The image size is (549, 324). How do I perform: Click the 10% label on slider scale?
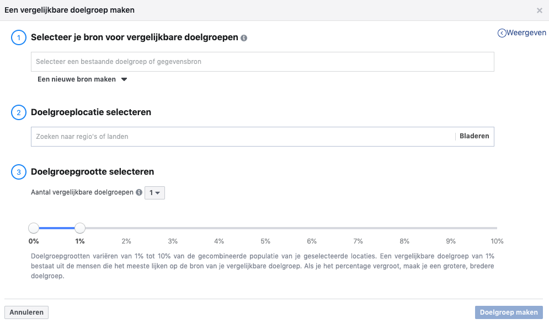497,241
